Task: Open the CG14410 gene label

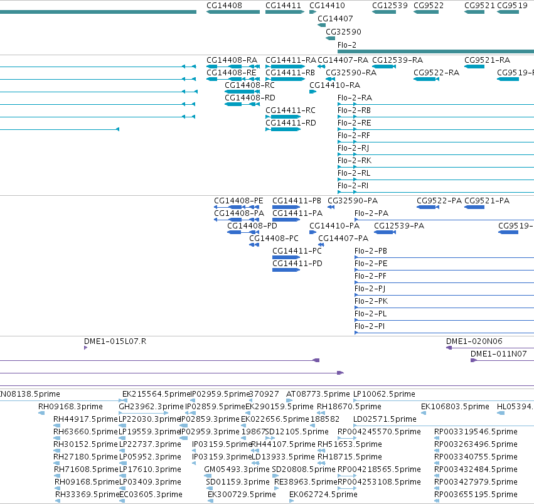Action: tap(327, 6)
